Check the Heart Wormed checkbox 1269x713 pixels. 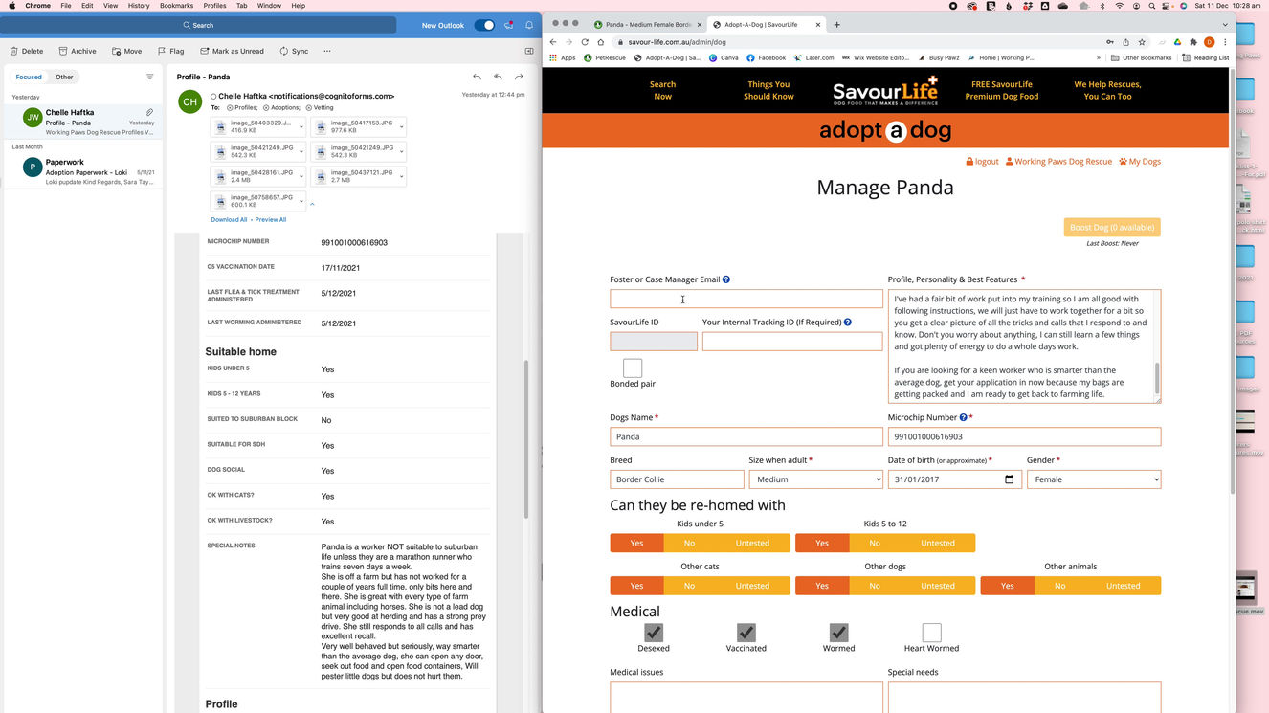[931, 633]
